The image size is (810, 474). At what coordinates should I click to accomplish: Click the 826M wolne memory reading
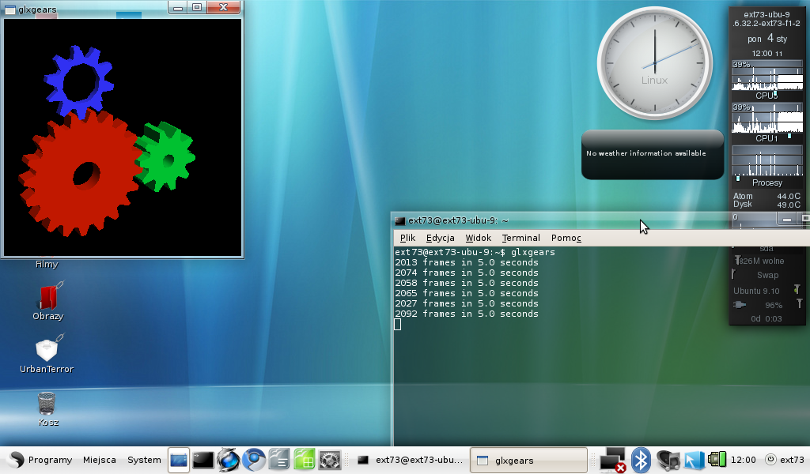[761, 261]
